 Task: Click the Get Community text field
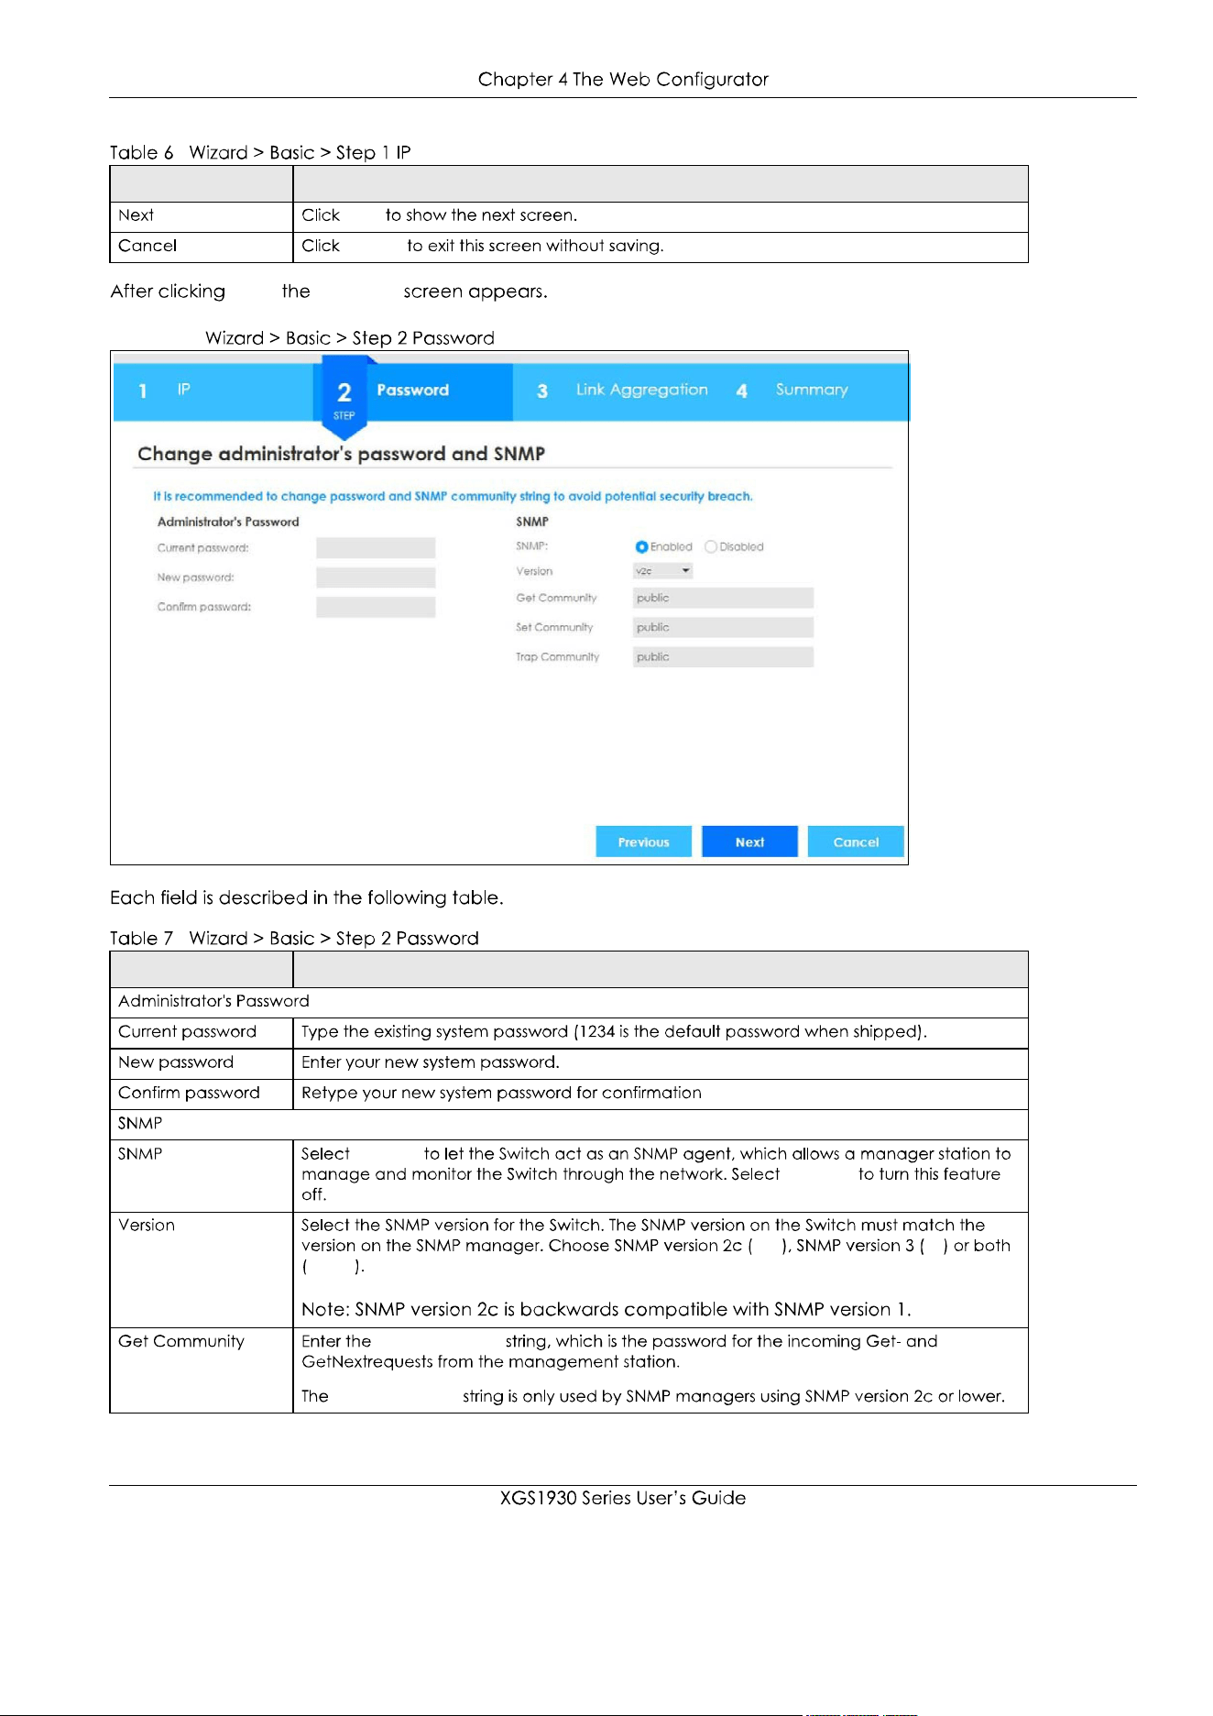pos(723,598)
